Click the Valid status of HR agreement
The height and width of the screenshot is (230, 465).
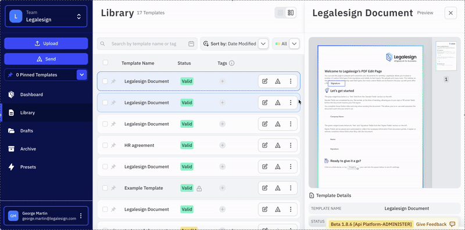[187, 145]
